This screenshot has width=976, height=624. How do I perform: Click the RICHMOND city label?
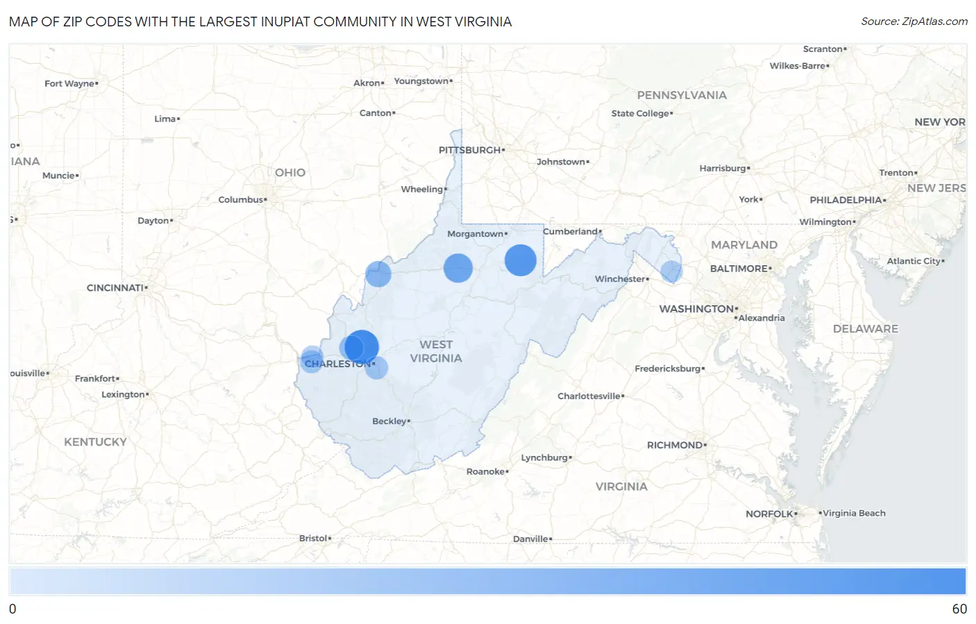[x=675, y=446]
